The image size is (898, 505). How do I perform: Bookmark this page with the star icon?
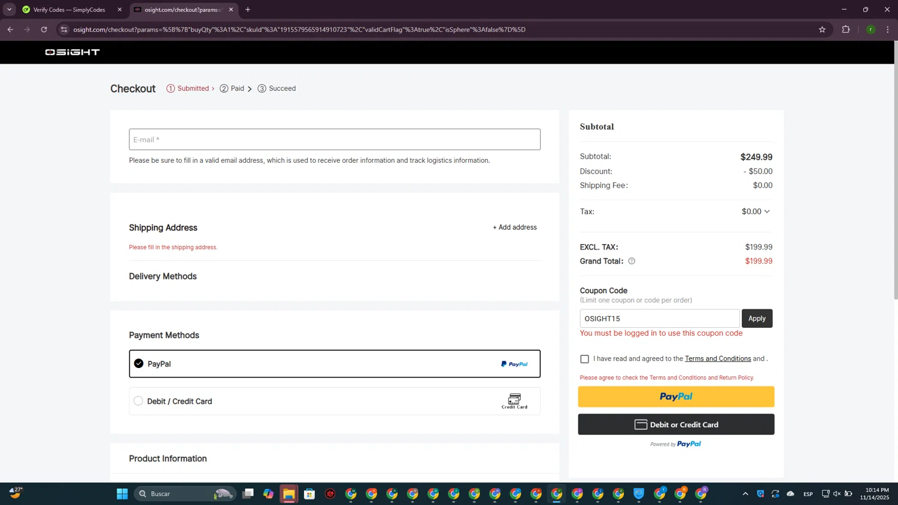(x=822, y=29)
